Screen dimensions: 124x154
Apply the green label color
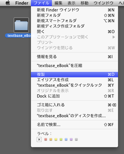coord(61,139)
